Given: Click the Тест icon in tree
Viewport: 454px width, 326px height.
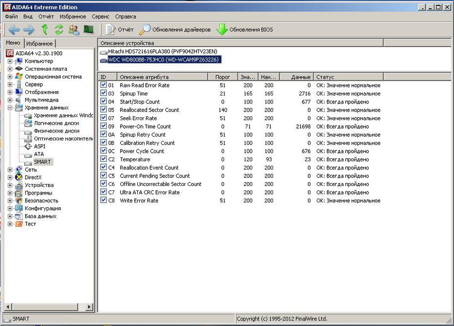Looking at the screenshot, I should (19, 224).
